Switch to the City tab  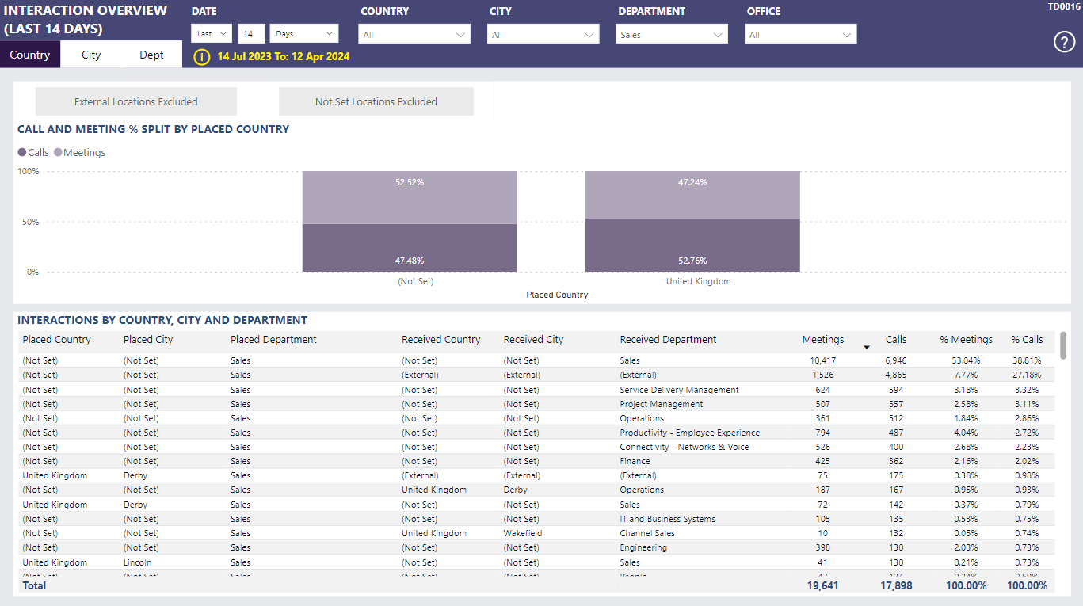(91, 55)
